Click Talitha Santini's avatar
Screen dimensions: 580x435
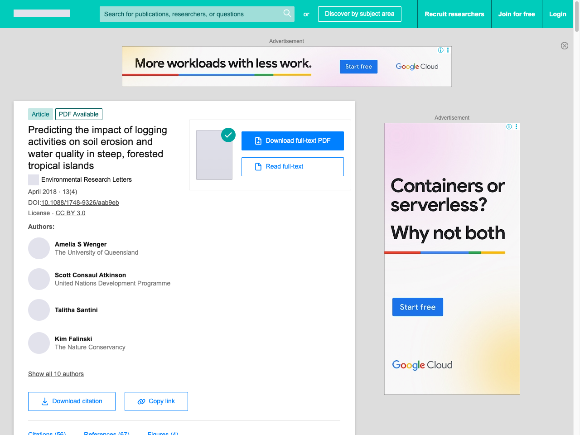point(39,310)
